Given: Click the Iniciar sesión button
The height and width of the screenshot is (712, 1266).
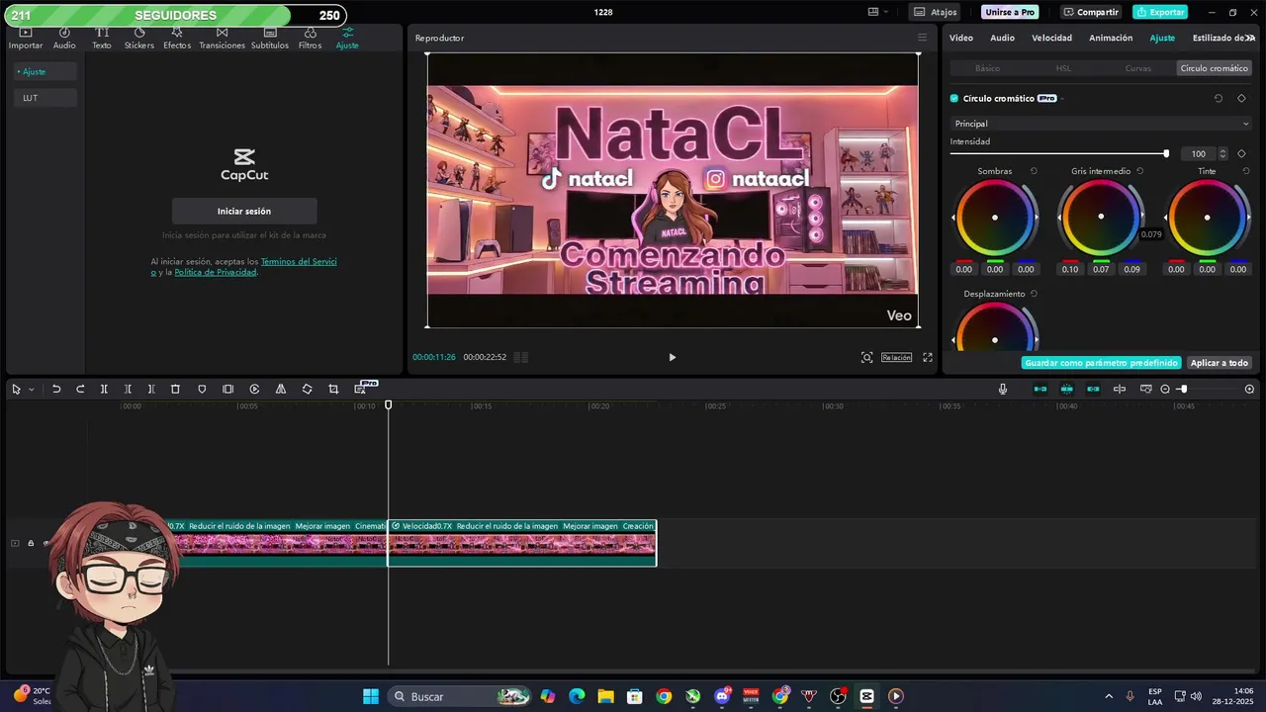Looking at the screenshot, I should (244, 211).
